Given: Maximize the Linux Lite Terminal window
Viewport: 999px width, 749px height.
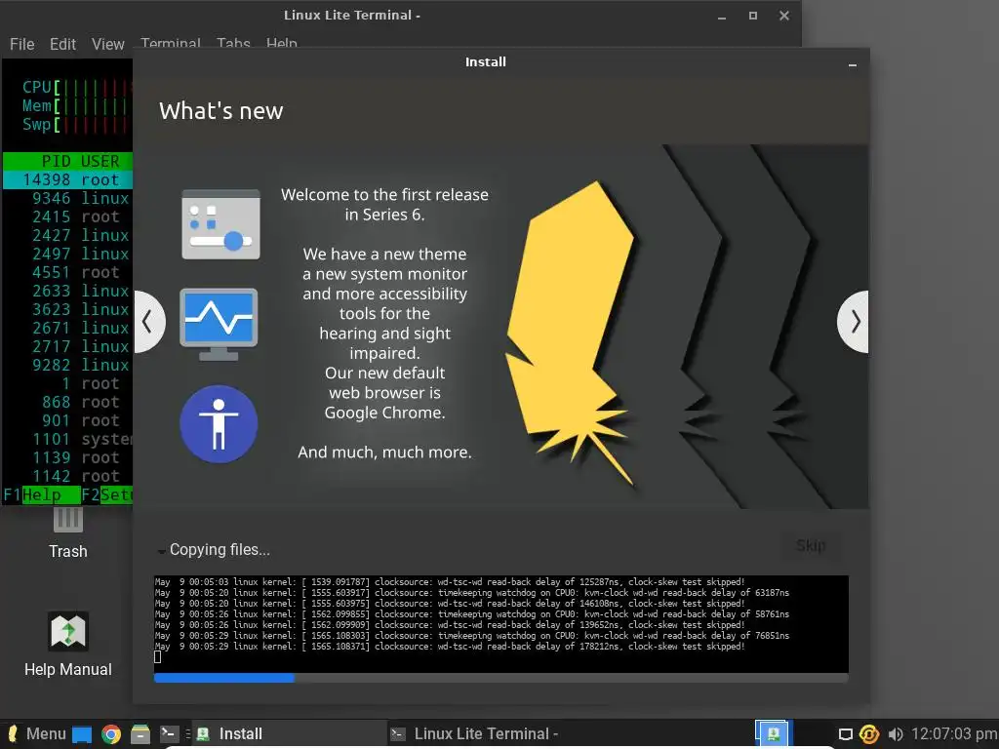Looking at the screenshot, I should pos(753,16).
